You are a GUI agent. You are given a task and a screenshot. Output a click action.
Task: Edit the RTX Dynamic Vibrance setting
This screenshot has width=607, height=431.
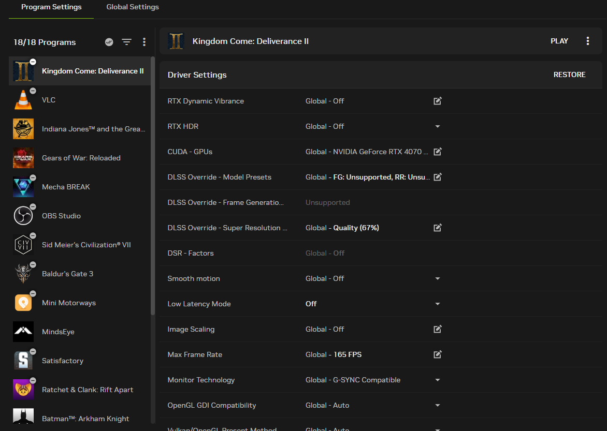[x=438, y=101]
